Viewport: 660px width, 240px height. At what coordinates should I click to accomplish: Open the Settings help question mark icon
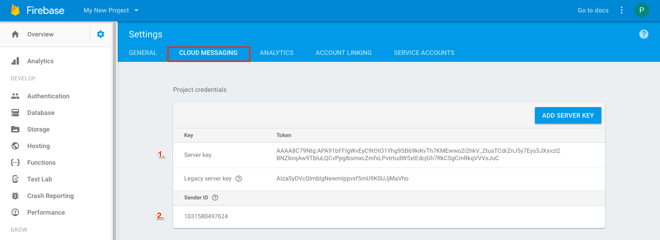point(644,34)
